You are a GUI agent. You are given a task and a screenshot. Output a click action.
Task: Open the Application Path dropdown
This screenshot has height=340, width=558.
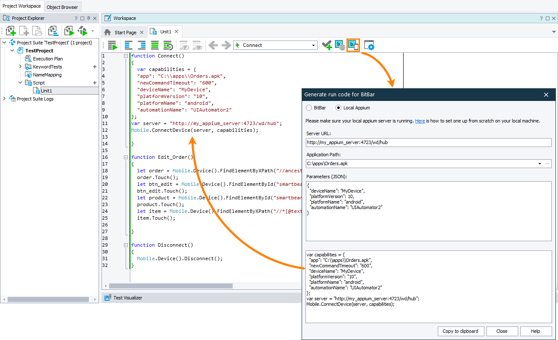[x=540, y=163]
